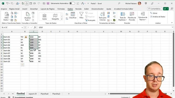Select column C header
The image size is (175, 98).
click(33, 32)
